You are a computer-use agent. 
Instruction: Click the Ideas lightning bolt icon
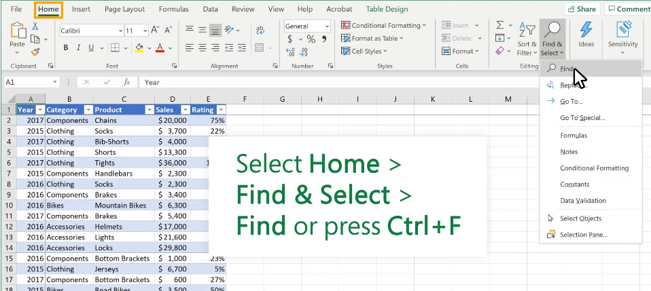click(586, 34)
